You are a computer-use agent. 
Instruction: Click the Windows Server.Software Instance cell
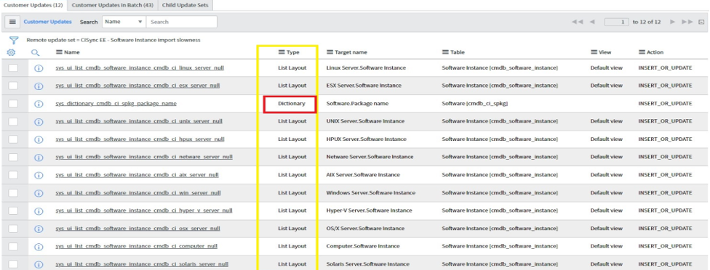coord(371,192)
